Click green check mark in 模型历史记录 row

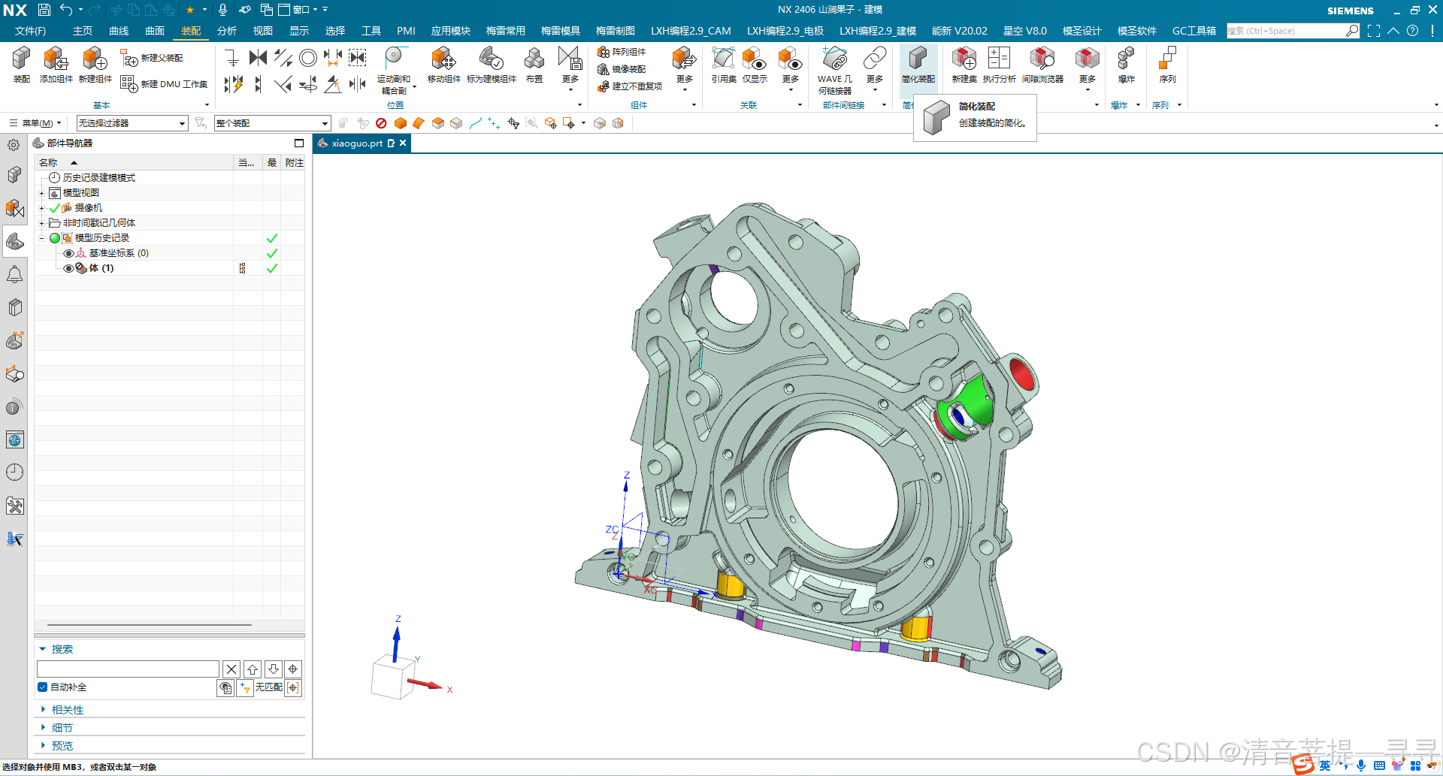(272, 238)
